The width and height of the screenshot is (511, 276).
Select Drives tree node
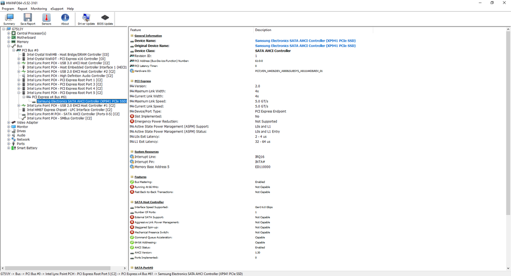(x=21, y=131)
